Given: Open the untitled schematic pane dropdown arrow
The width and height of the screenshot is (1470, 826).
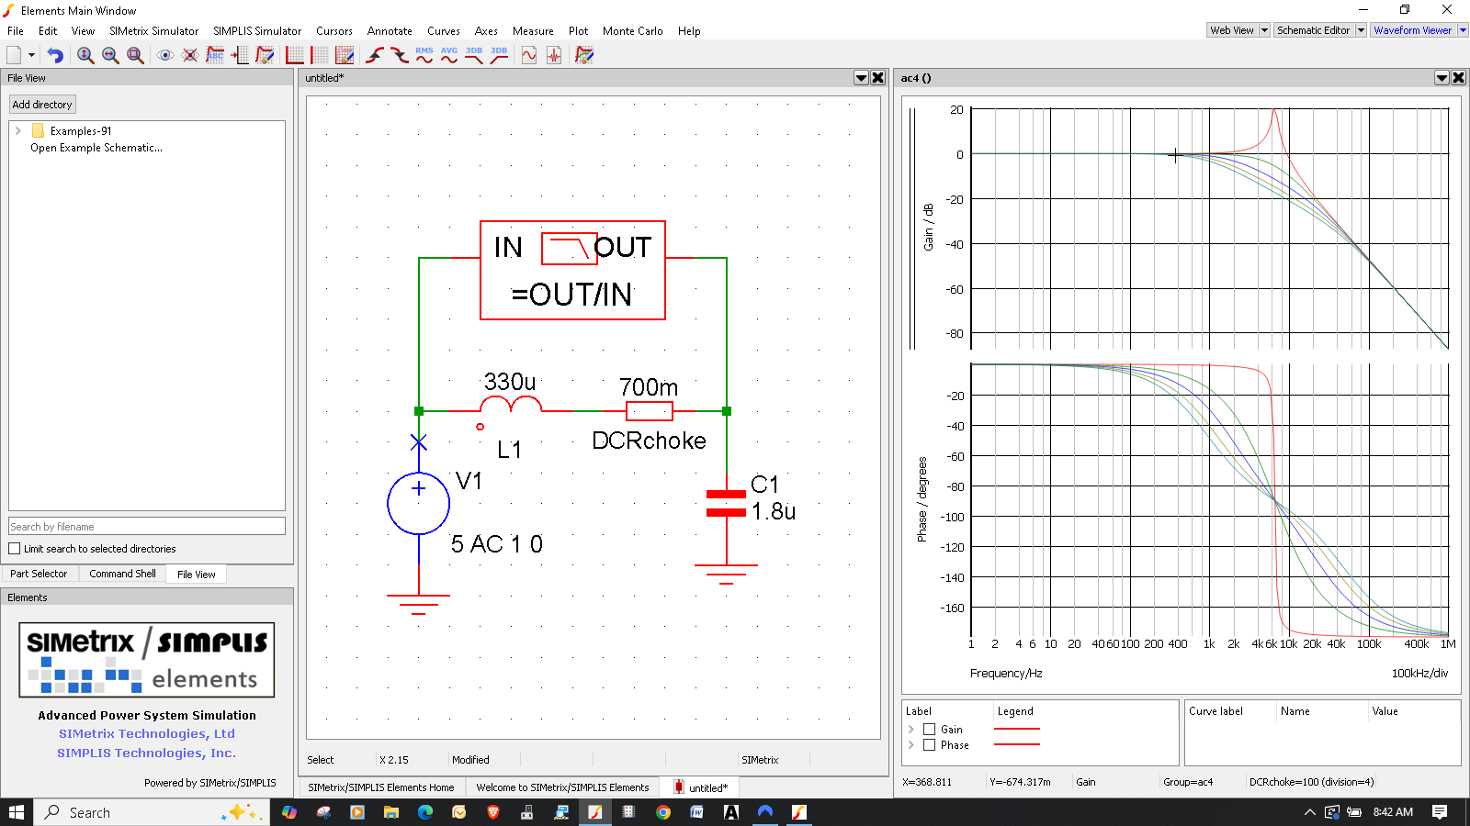Looking at the screenshot, I should click(x=862, y=78).
